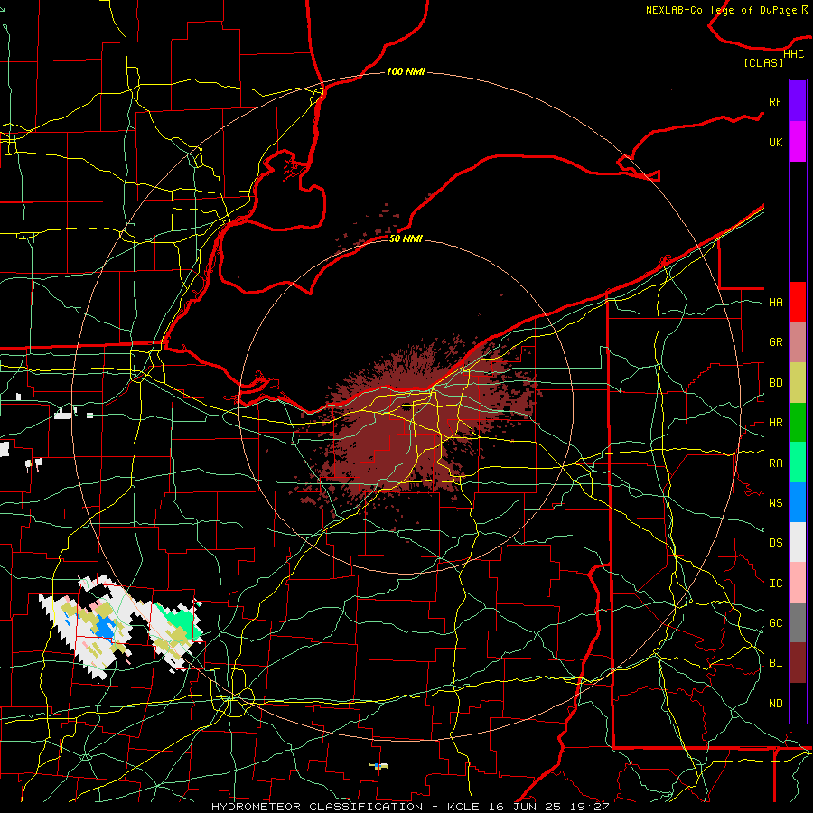Click the GC legend label

(x=775, y=623)
